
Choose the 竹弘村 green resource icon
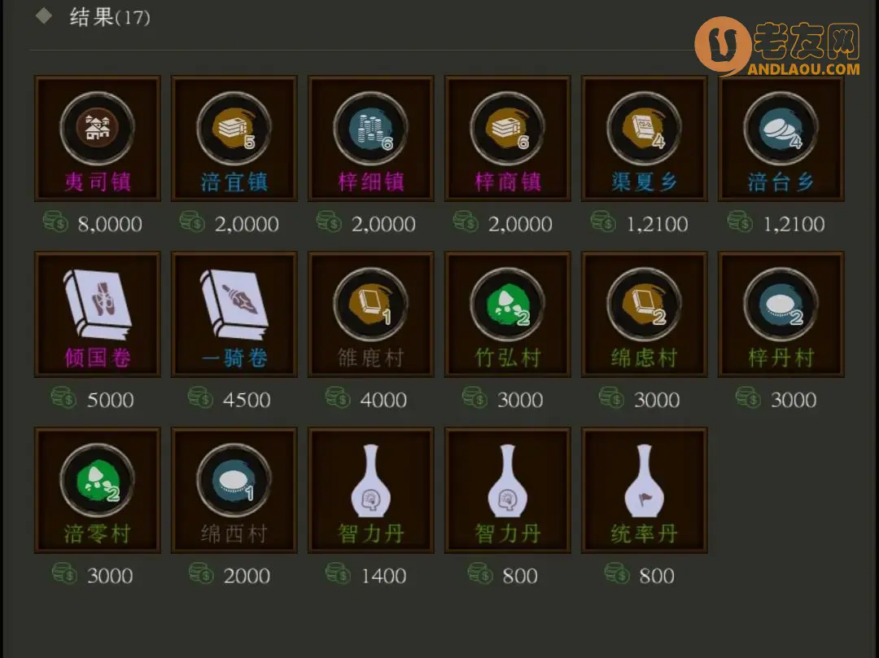pos(507,304)
